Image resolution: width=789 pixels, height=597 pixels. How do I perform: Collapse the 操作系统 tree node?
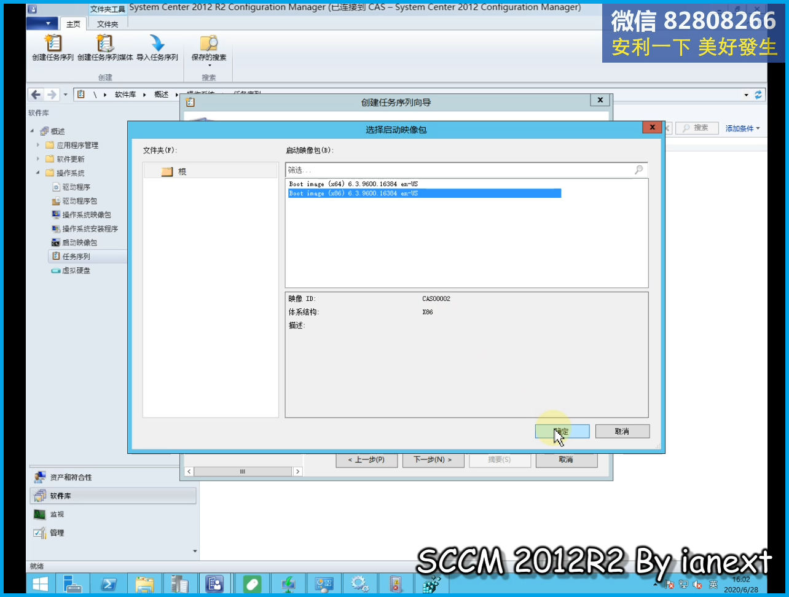coord(38,173)
